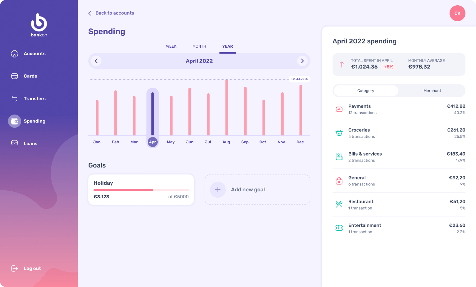Click the Groceries basket icon
476x287 pixels.
[339, 133]
